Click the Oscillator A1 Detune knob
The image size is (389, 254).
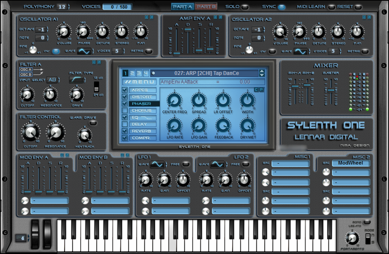point(102,32)
